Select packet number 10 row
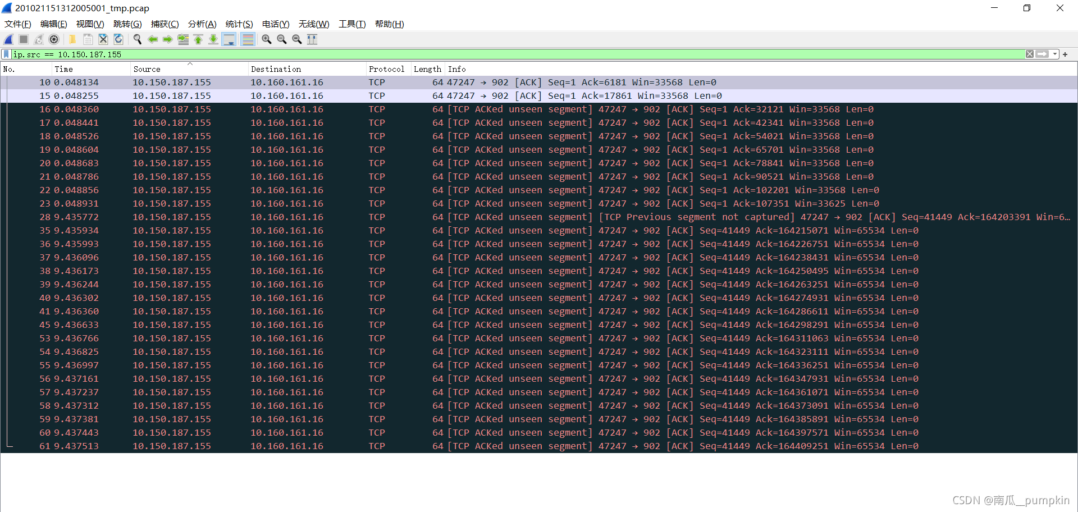 pyautogui.click(x=539, y=83)
